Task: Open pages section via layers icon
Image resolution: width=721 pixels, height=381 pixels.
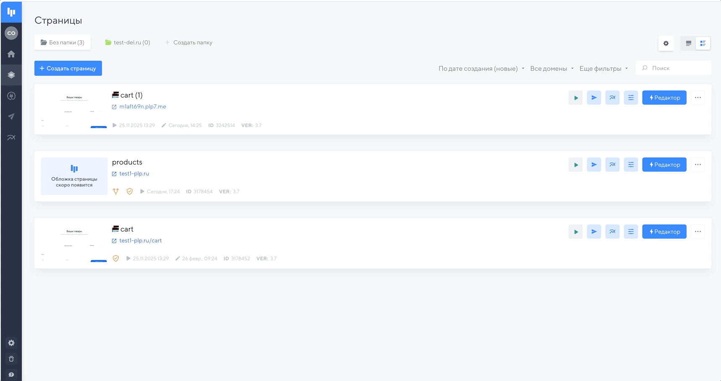Action: pyautogui.click(x=11, y=75)
